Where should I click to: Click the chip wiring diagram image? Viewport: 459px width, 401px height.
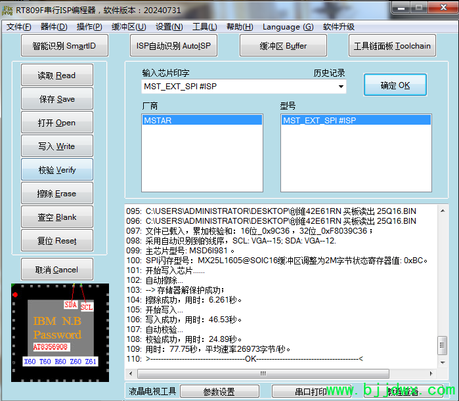pos(60,333)
